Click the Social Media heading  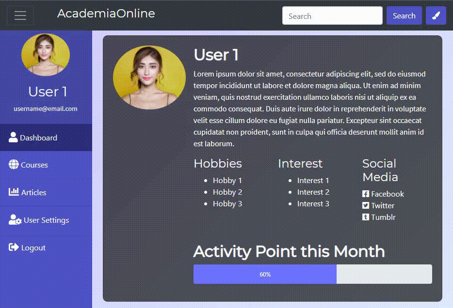(x=380, y=170)
